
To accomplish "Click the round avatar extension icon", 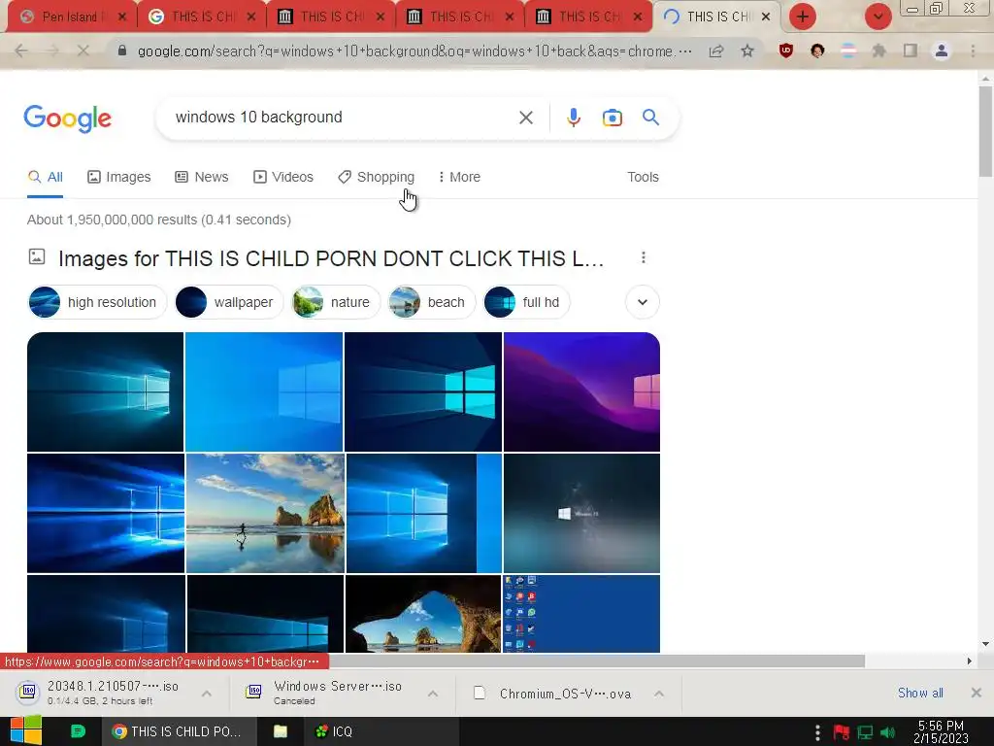I will 817,51.
